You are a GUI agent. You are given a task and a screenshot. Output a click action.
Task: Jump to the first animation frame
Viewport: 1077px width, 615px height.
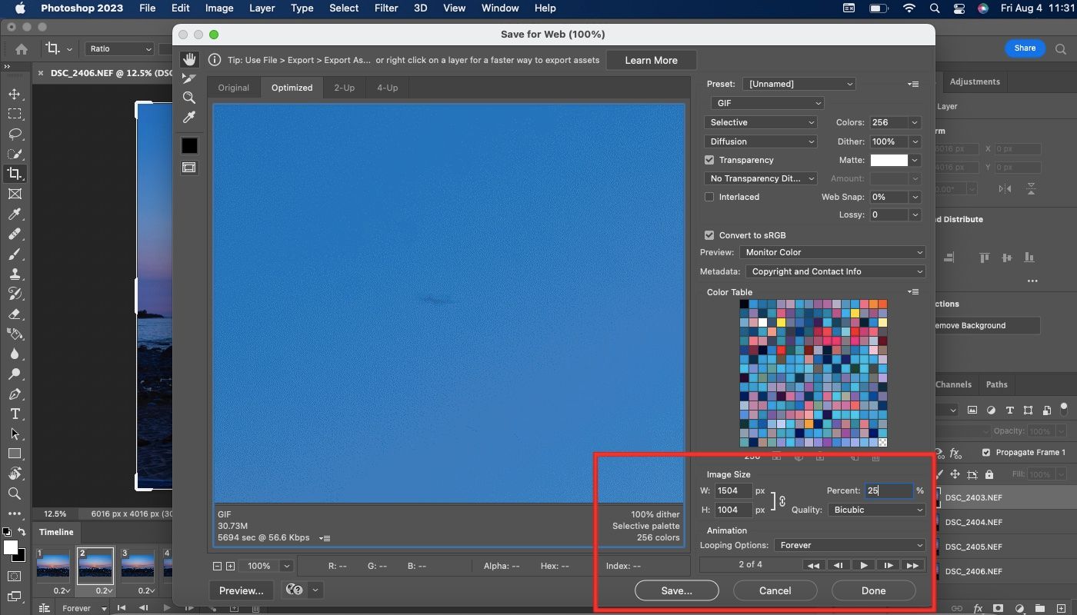pos(812,565)
